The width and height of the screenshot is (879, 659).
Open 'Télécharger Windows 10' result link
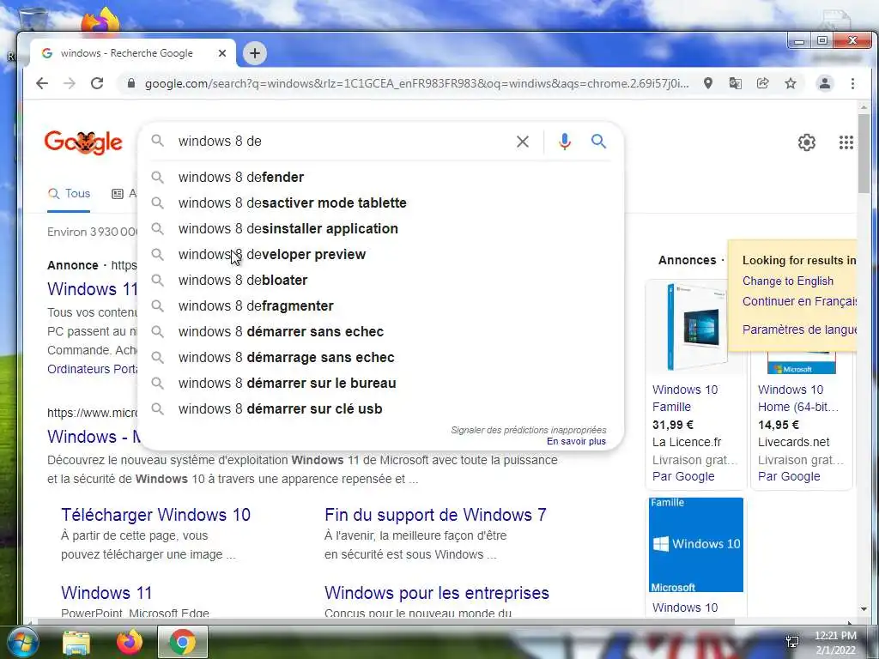[x=156, y=515]
